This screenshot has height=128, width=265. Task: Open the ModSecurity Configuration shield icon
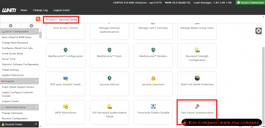(66, 50)
